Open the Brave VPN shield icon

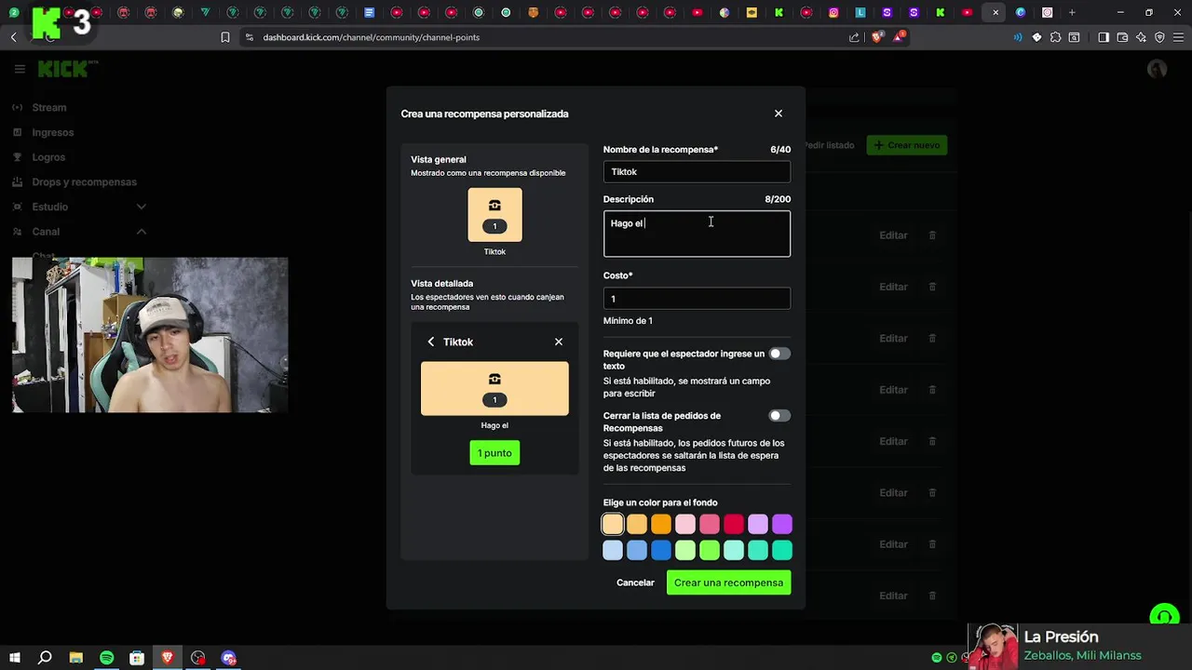(x=1159, y=37)
